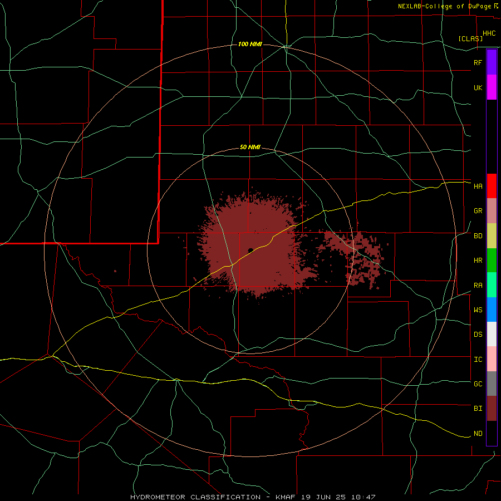Click the 'HHC' product code text
Image resolution: width=501 pixels, height=501 pixels.
click(489, 33)
